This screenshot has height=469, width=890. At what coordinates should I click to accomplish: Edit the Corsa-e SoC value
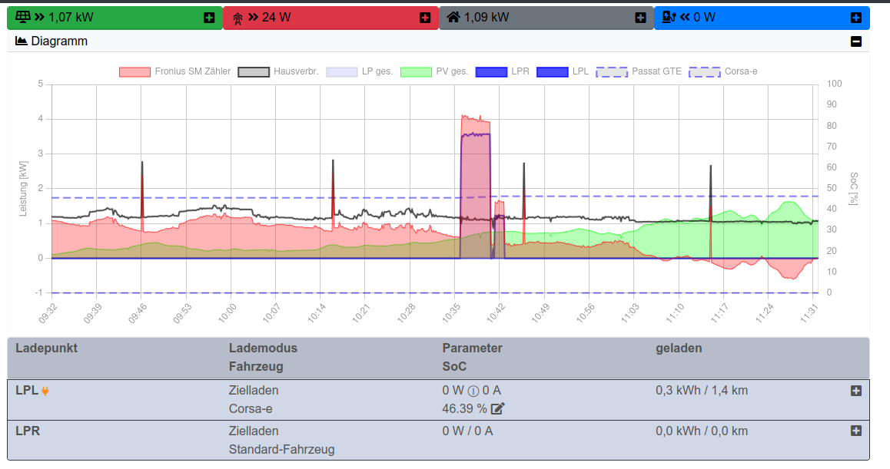[497, 408]
